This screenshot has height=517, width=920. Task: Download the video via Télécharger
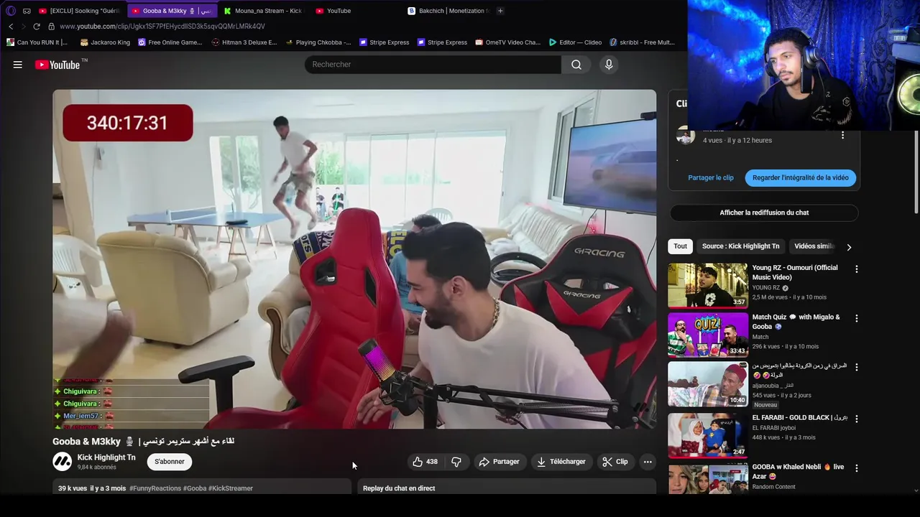[x=561, y=462]
